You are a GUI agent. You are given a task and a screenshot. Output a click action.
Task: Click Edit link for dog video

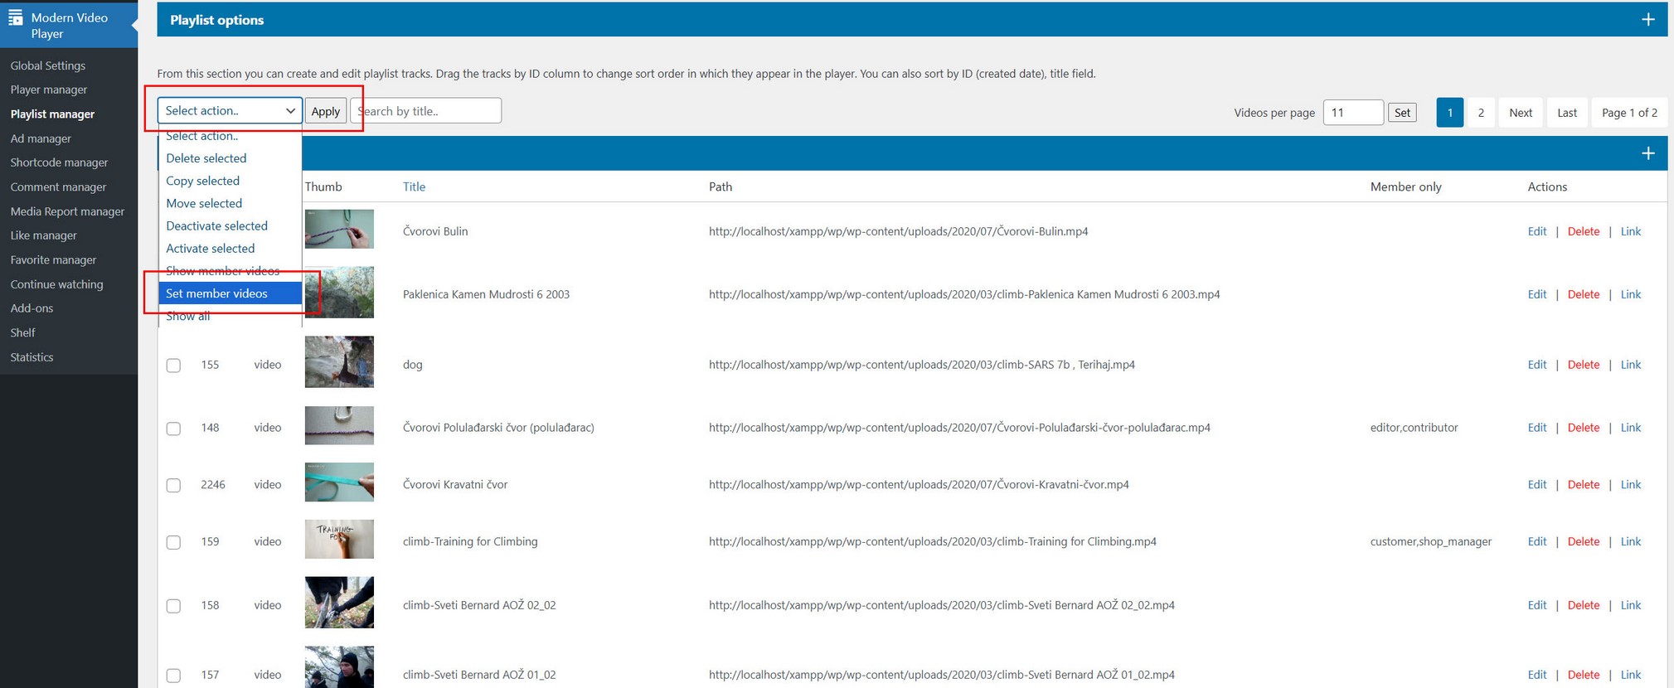click(1536, 365)
